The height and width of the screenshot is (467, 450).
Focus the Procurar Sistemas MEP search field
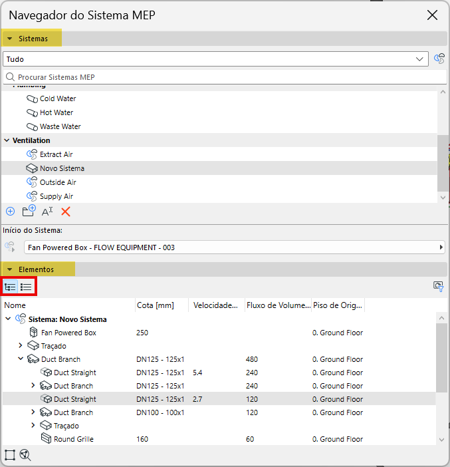point(225,77)
